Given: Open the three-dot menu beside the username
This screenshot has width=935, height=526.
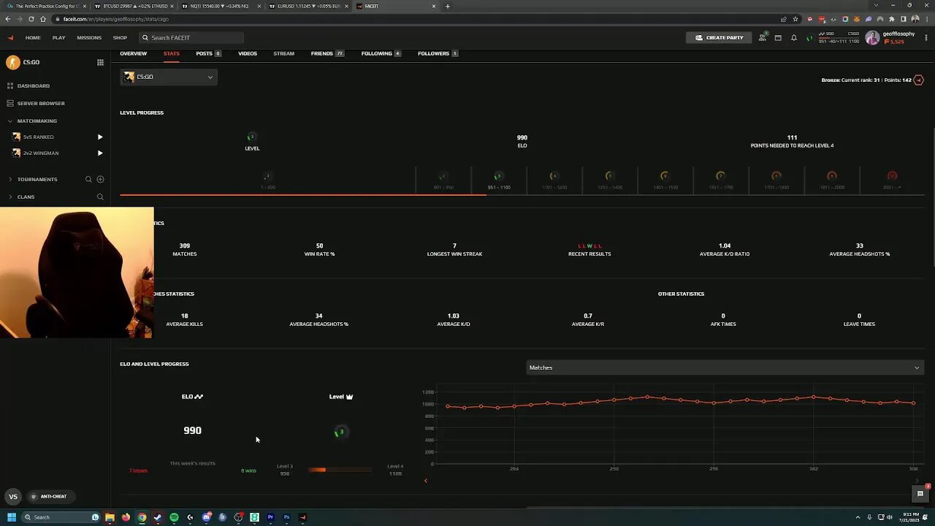Looking at the screenshot, I should click(x=926, y=37).
